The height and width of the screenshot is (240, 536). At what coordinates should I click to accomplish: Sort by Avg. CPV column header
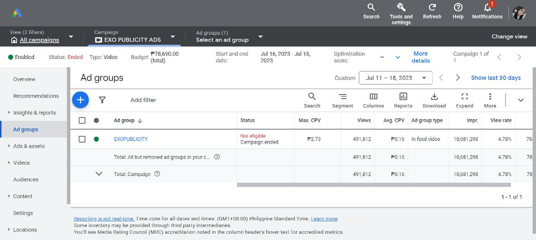coord(395,120)
